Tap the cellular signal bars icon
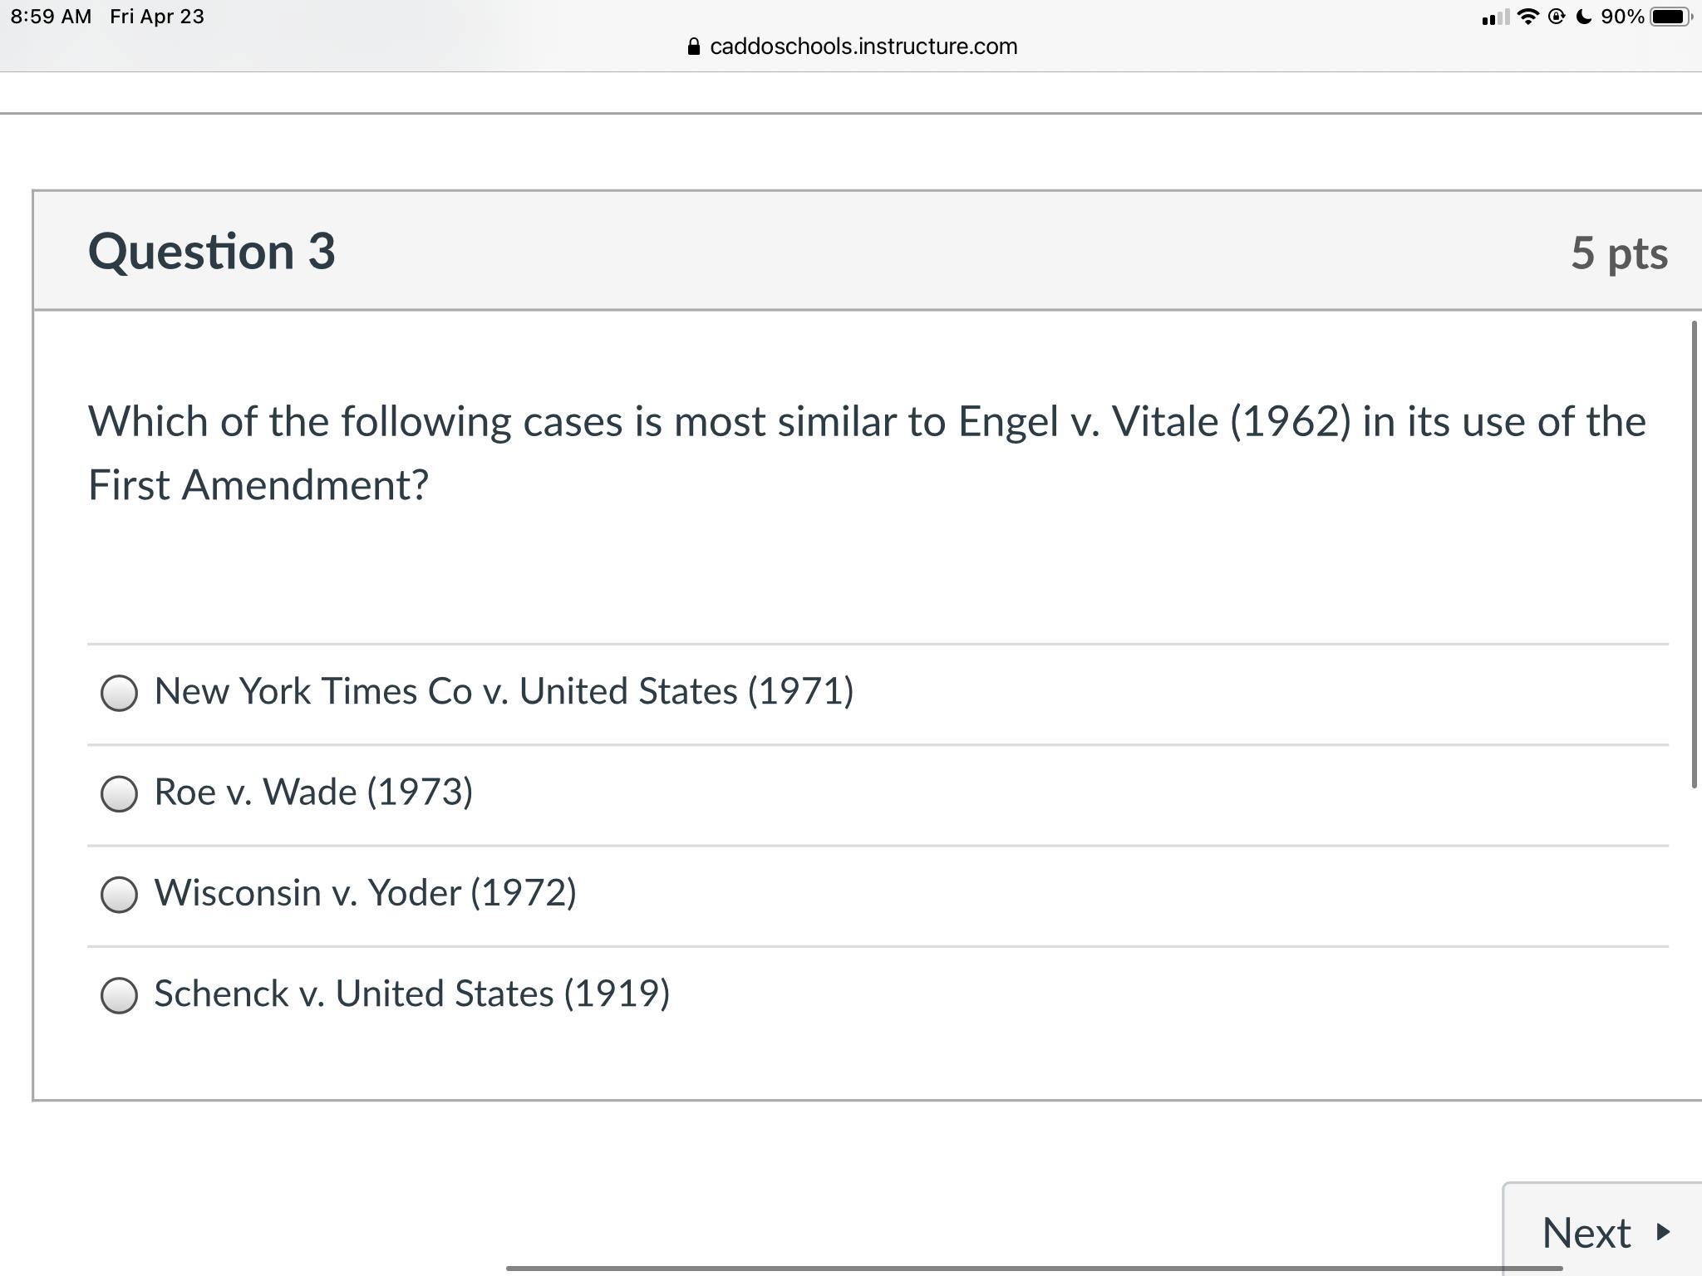Viewport: 1702px width, 1276px height. coord(1495,17)
